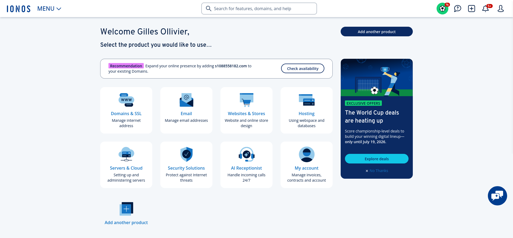Open the notifications bell
The width and height of the screenshot is (513, 238).
point(485,9)
